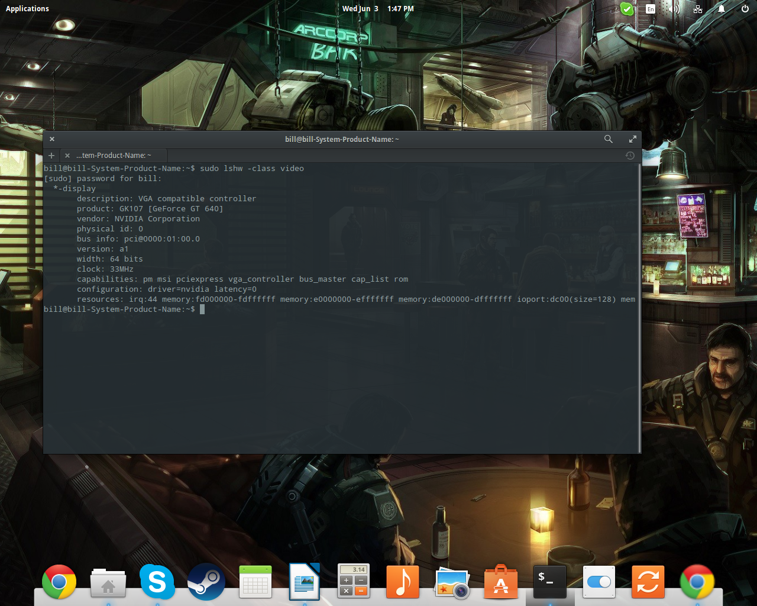Click 'configuration: driver=nvidia latency=0' line
Viewport: 757px width, 606px height.
167,289
